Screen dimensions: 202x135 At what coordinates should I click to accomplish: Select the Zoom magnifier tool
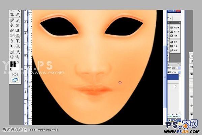pos(18,57)
